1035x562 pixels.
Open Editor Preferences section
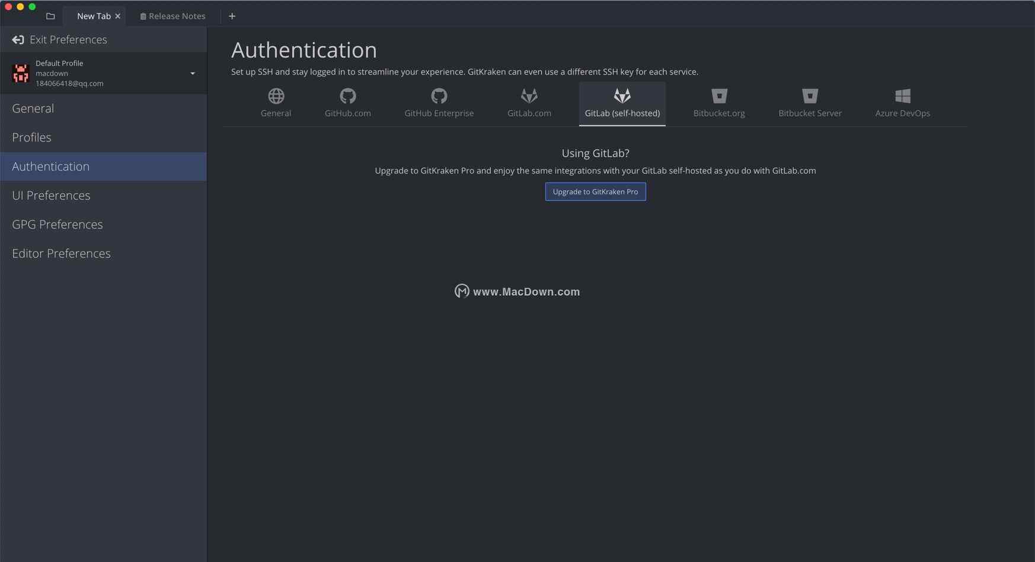(103, 253)
